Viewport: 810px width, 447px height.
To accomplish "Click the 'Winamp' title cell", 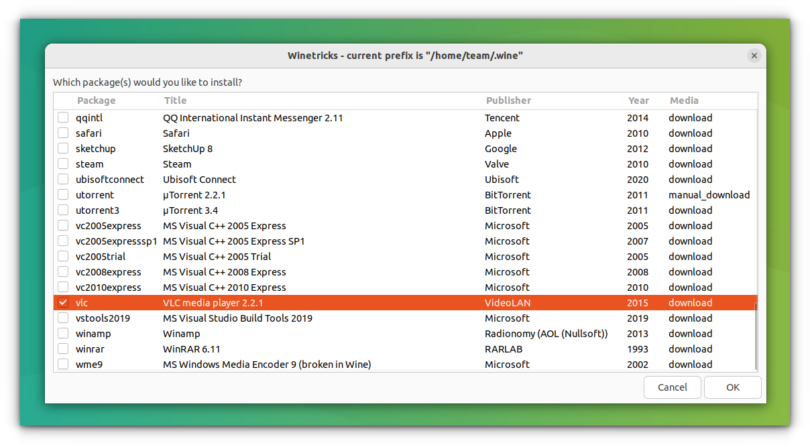I will pos(182,334).
